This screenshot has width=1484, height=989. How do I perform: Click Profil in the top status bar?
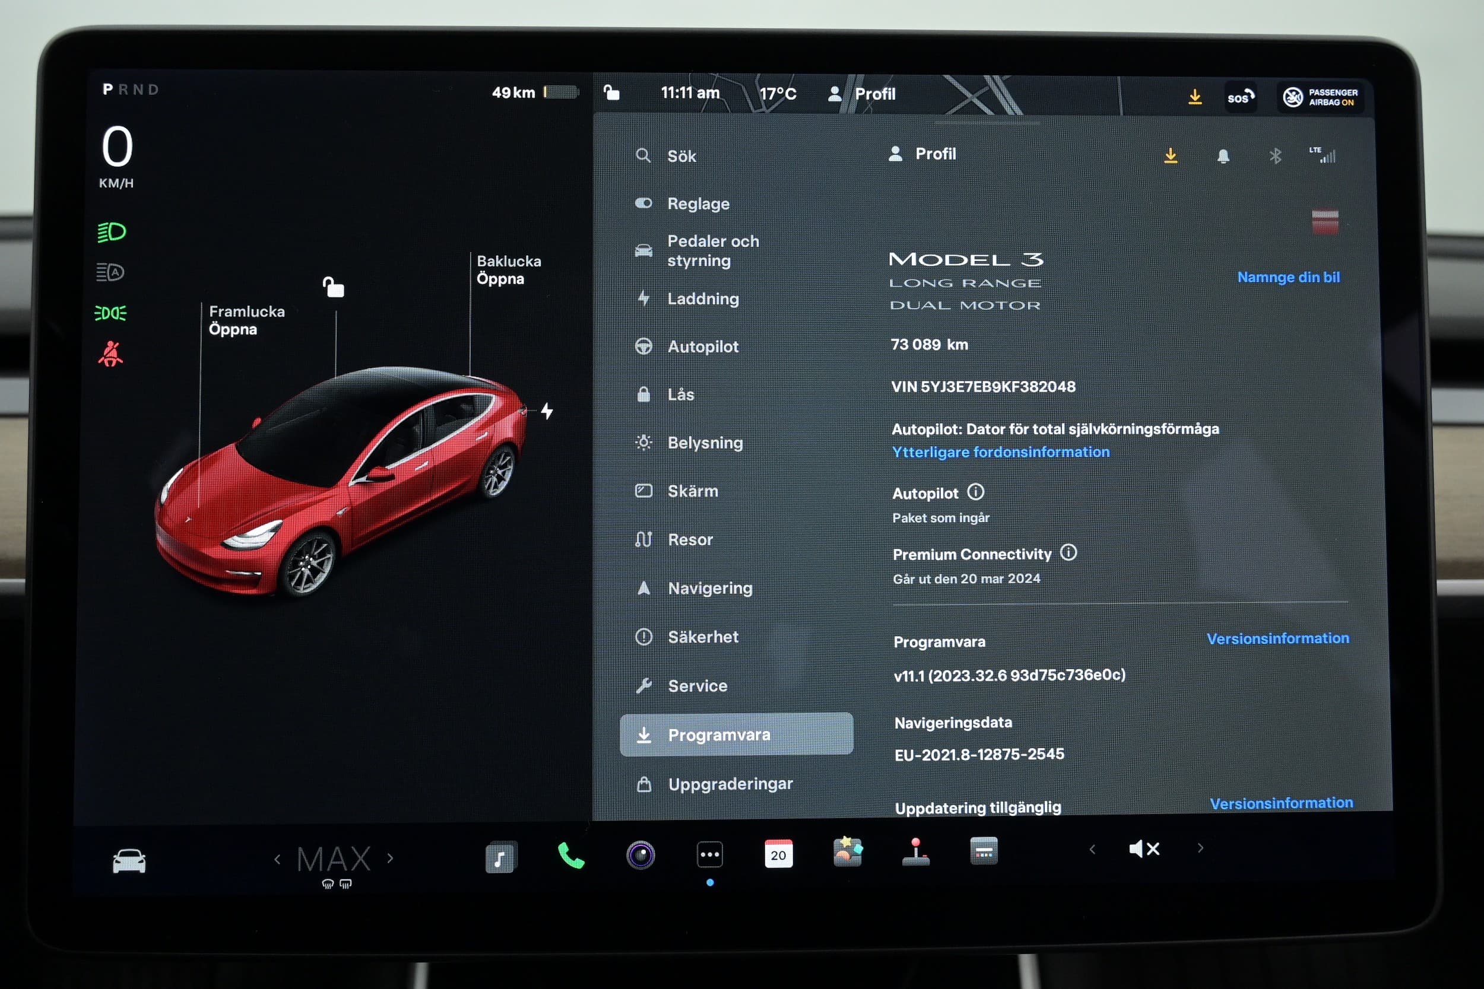(x=862, y=94)
